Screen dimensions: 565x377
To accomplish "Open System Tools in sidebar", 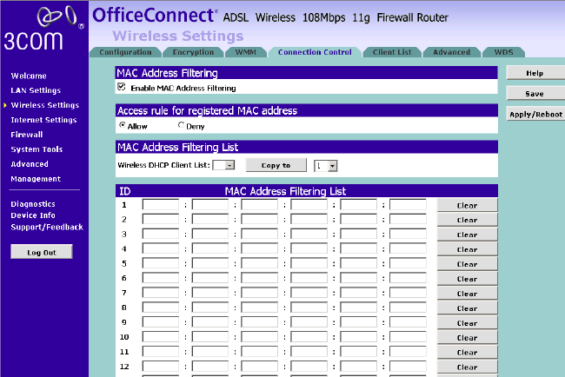I will (x=37, y=149).
